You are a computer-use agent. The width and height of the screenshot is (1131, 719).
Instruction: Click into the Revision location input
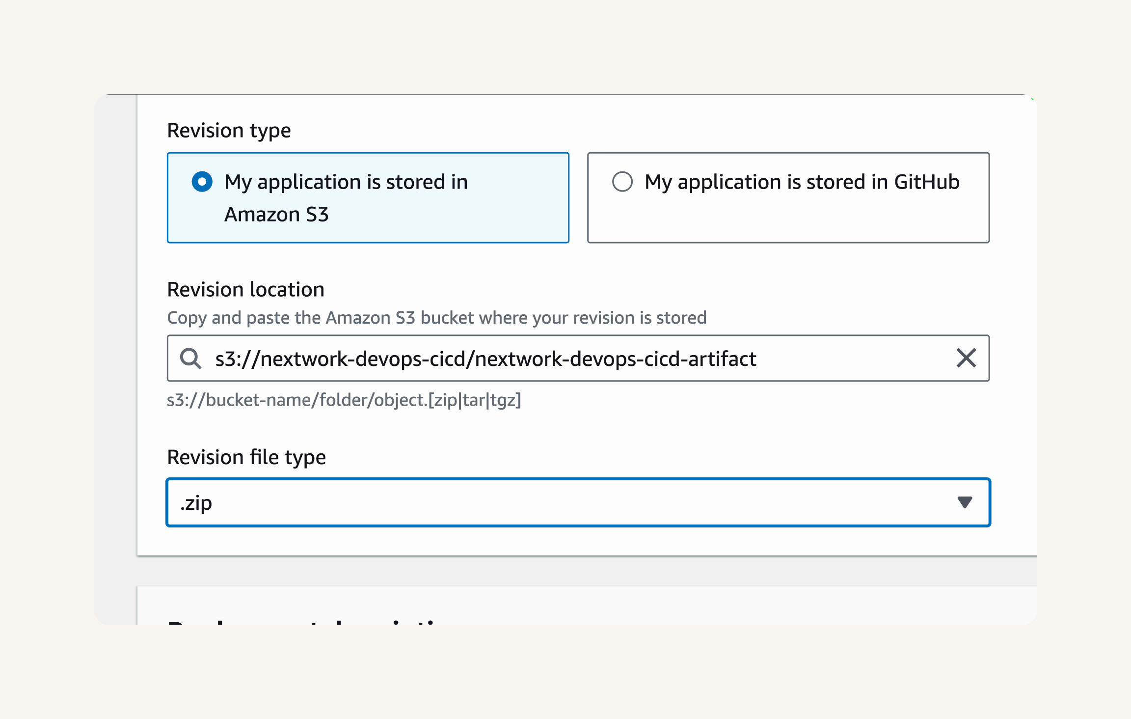[x=578, y=359]
